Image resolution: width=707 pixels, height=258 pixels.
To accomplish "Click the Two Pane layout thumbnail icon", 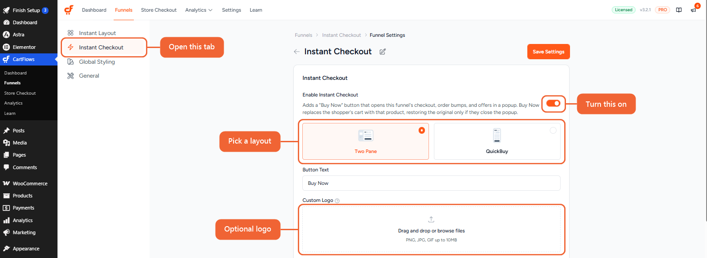I will 366,136.
